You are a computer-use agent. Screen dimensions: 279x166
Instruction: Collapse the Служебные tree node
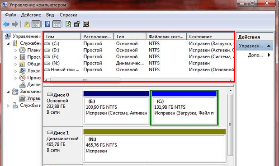(x=8, y=43)
